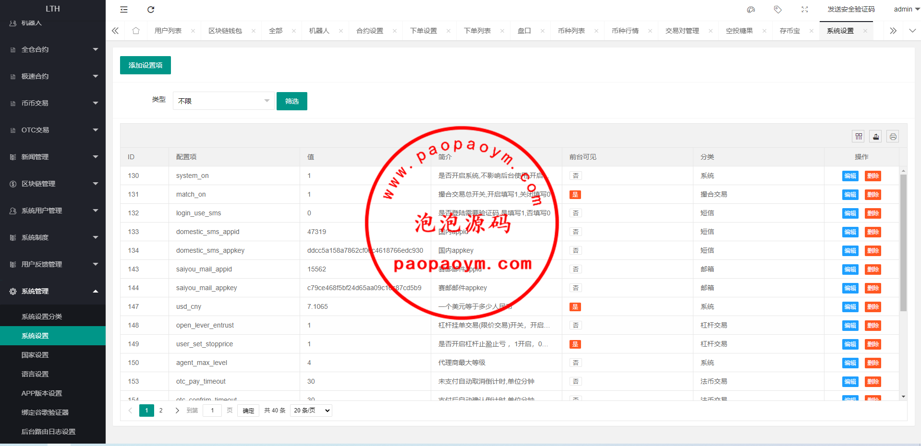
Task: Toggle the sidebar collapse icon
Action: 124,10
